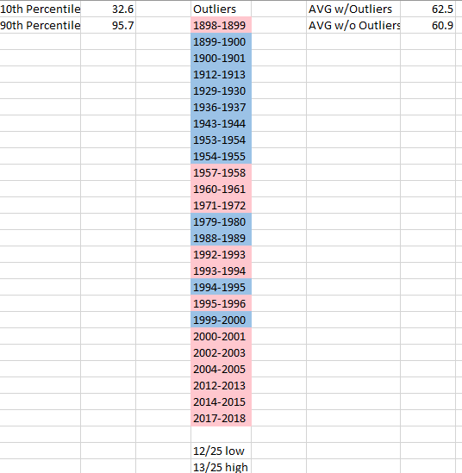Select the 1999-2000 cell
Viewport: 462px width, 473px height.
coord(221,320)
